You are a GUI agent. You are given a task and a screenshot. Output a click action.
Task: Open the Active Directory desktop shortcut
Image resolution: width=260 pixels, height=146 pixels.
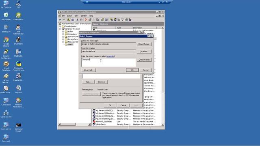click(6, 78)
